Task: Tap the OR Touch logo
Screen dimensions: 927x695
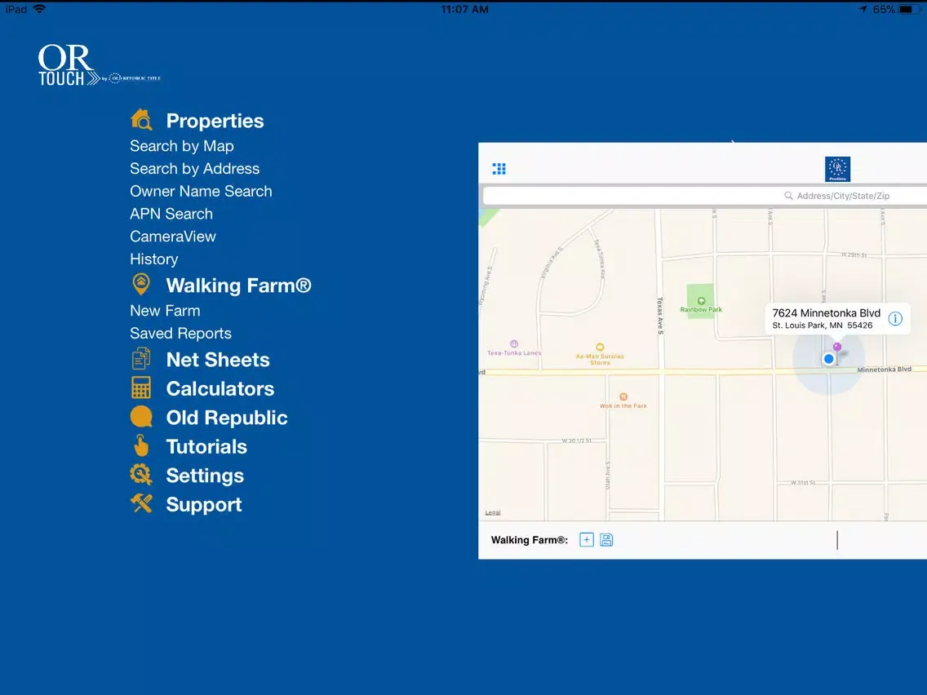Action: click(x=99, y=65)
